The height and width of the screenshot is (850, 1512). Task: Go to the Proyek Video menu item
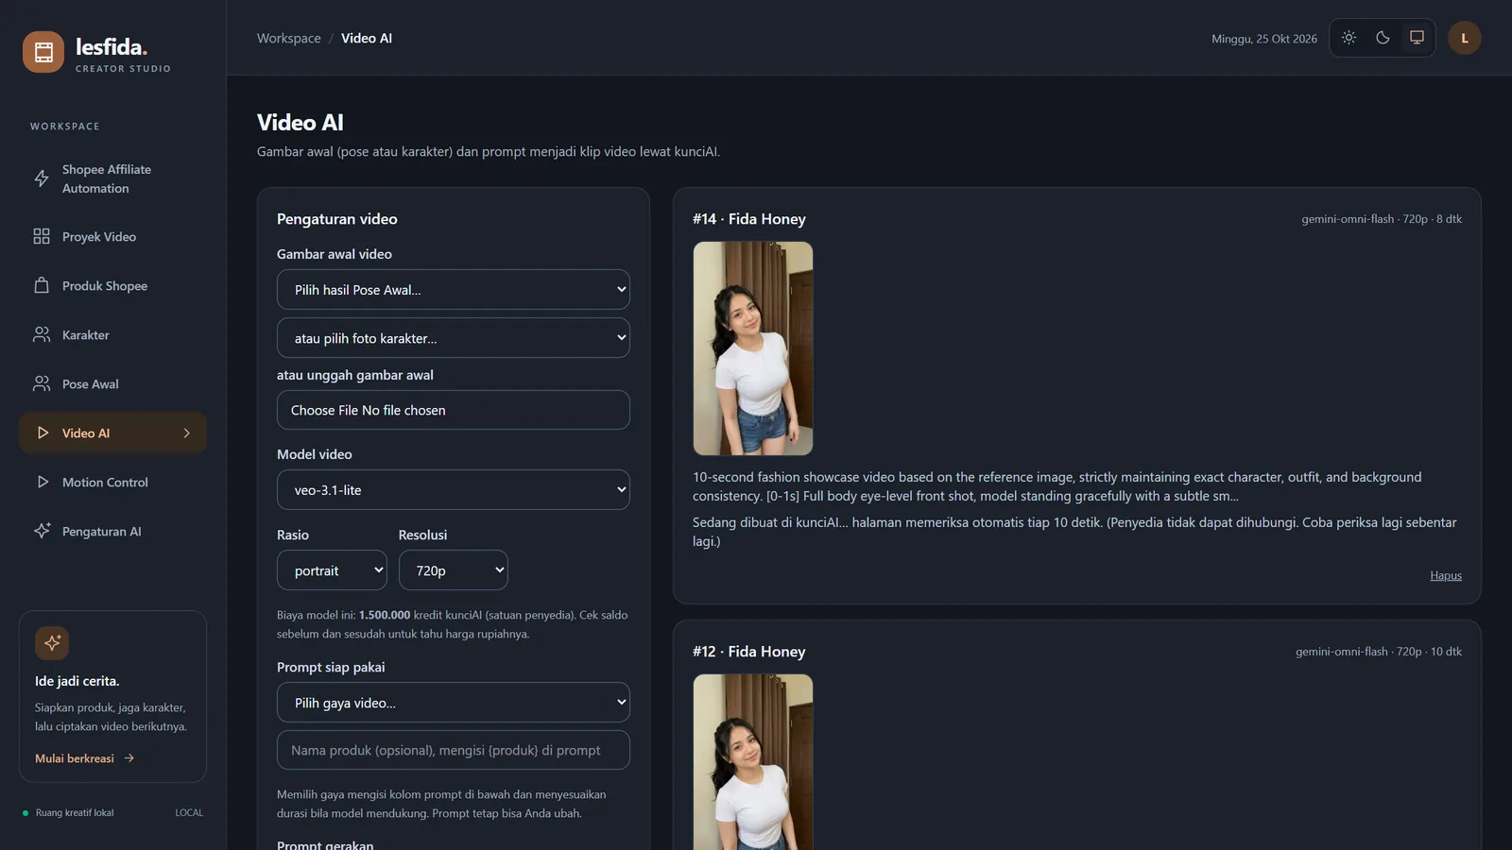[x=113, y=236]
